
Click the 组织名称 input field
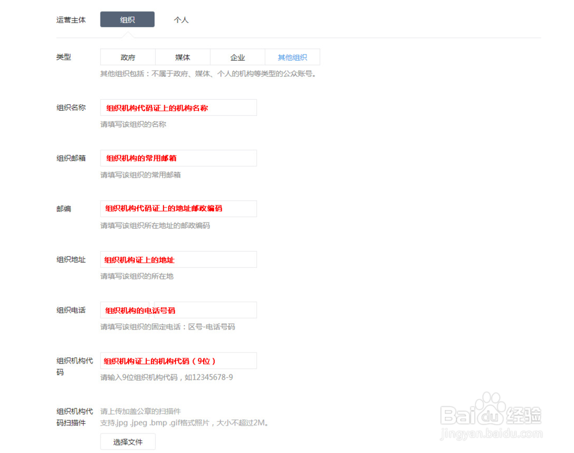[x=178, y=107]
